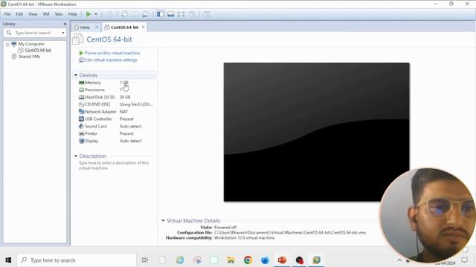
Task: Open File Explorer from the taskbar
Action: [231, 260]
